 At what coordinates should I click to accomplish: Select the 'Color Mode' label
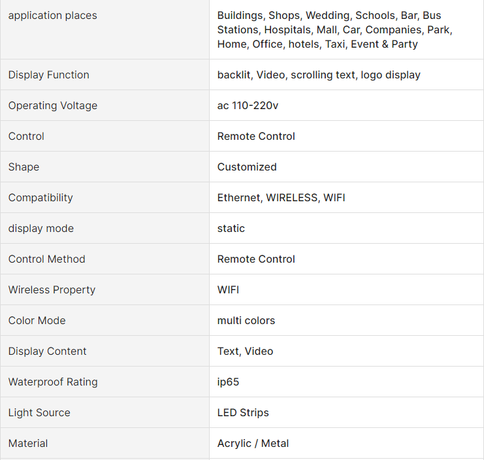[x=37, y=321]
